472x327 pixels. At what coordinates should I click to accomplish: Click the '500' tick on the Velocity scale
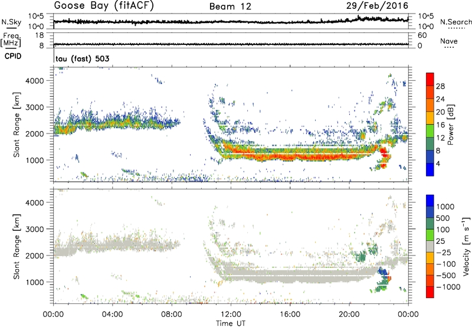pyautogui.click(x=443, y=218)
